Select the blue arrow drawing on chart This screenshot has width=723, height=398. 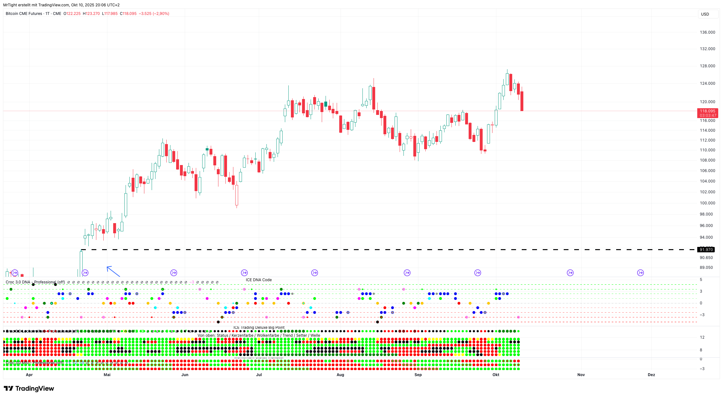[113, 271]
